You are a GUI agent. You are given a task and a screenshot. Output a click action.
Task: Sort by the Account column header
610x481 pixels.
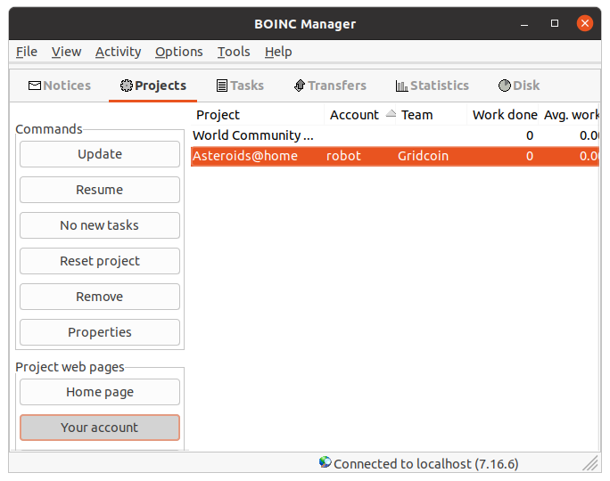[x=360, y=115]
